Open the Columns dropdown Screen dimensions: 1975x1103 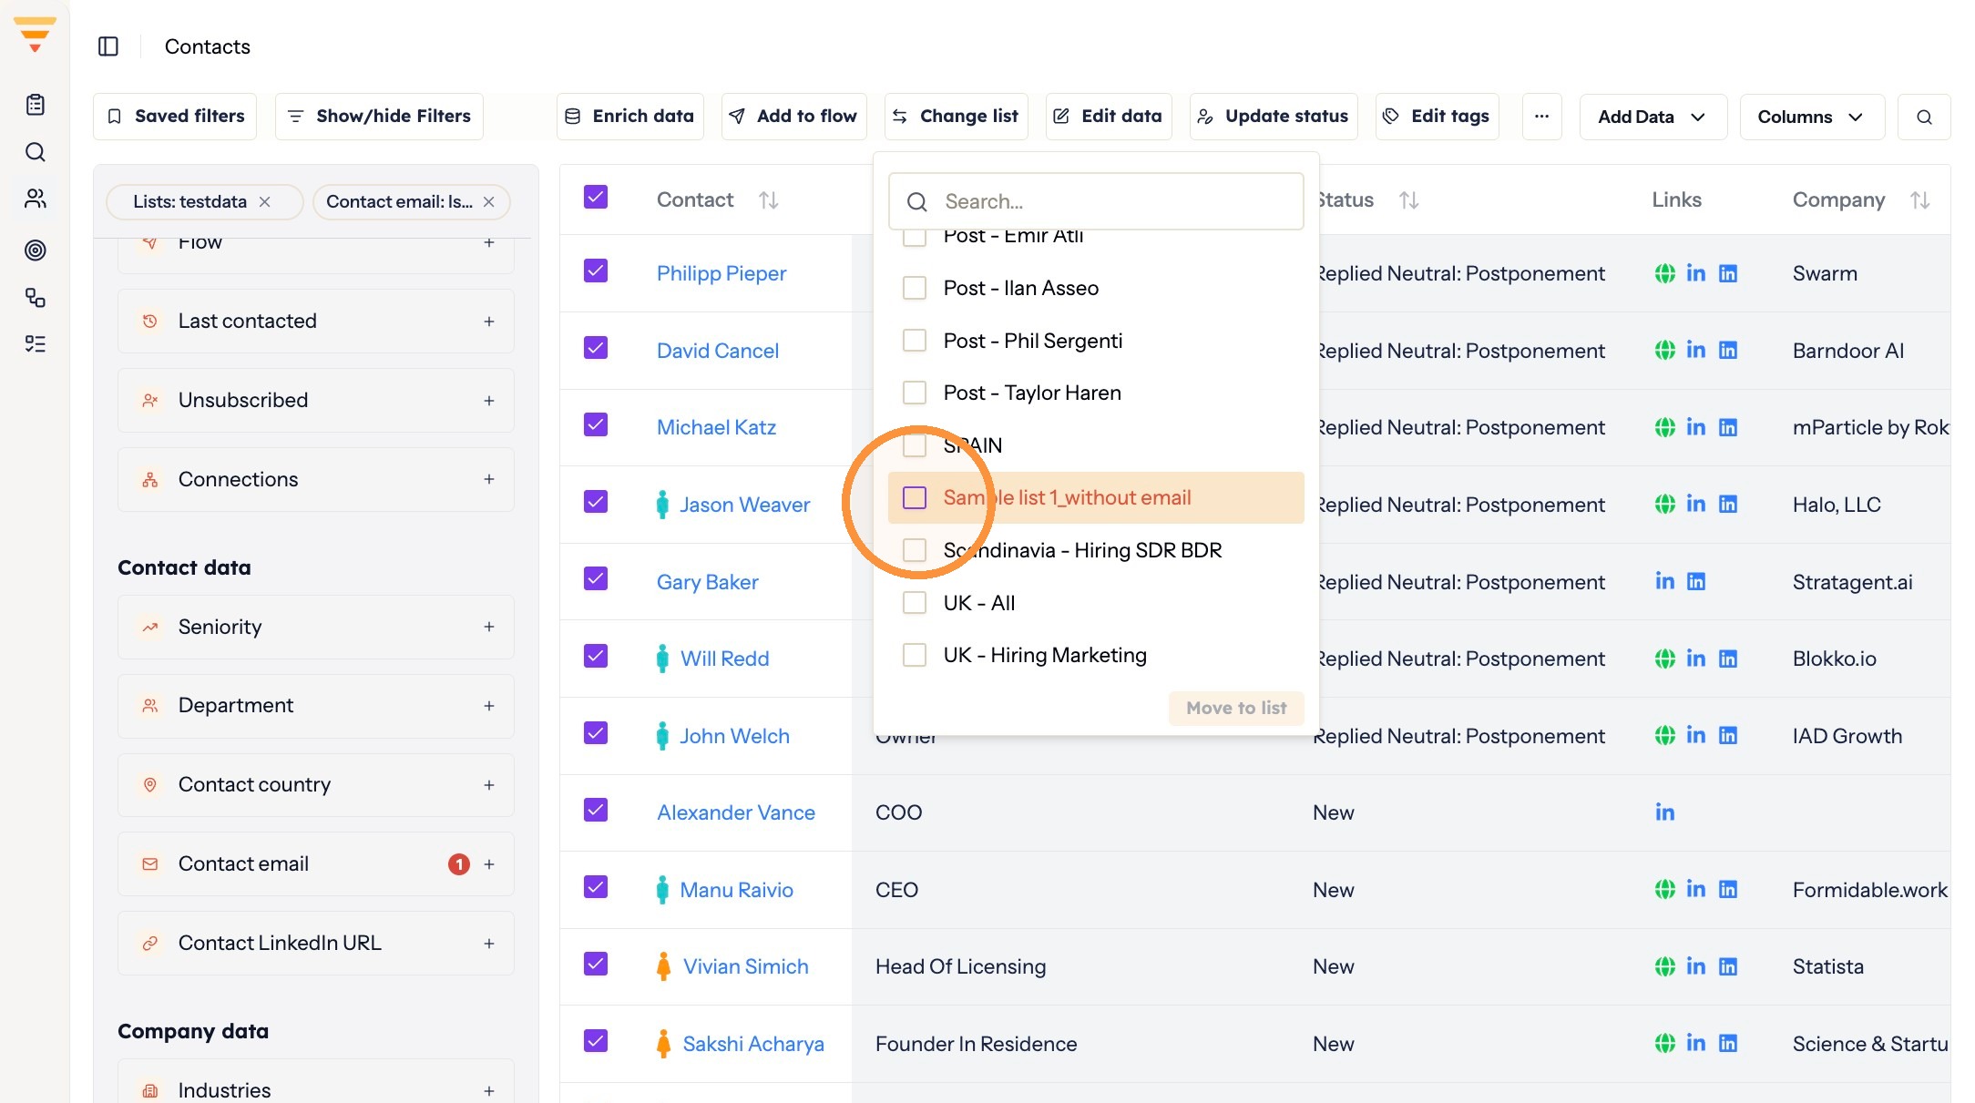click(1811, 117)
